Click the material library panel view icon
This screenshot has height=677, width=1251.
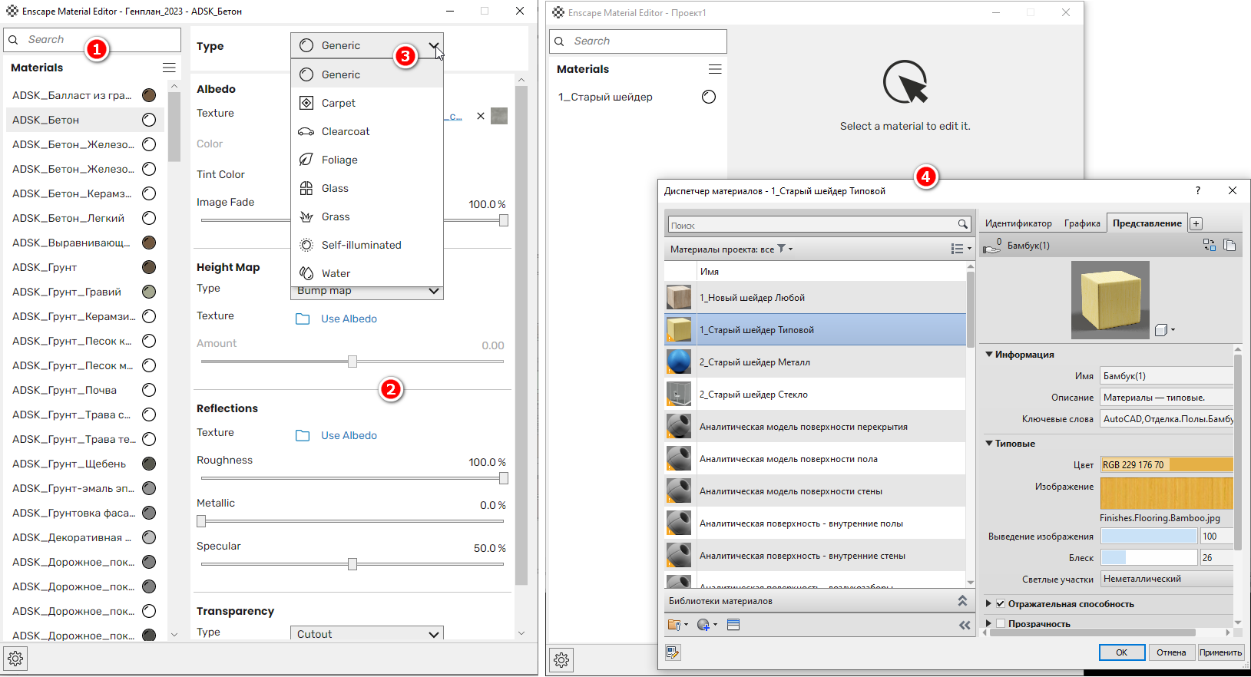733,625
